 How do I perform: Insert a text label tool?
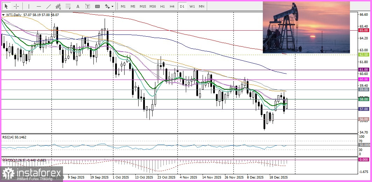point(87,6)
